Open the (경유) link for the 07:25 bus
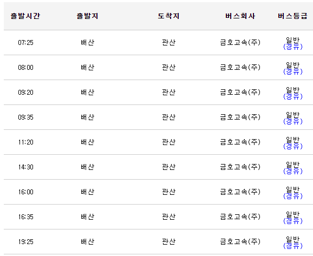 (x=293, y=47)
